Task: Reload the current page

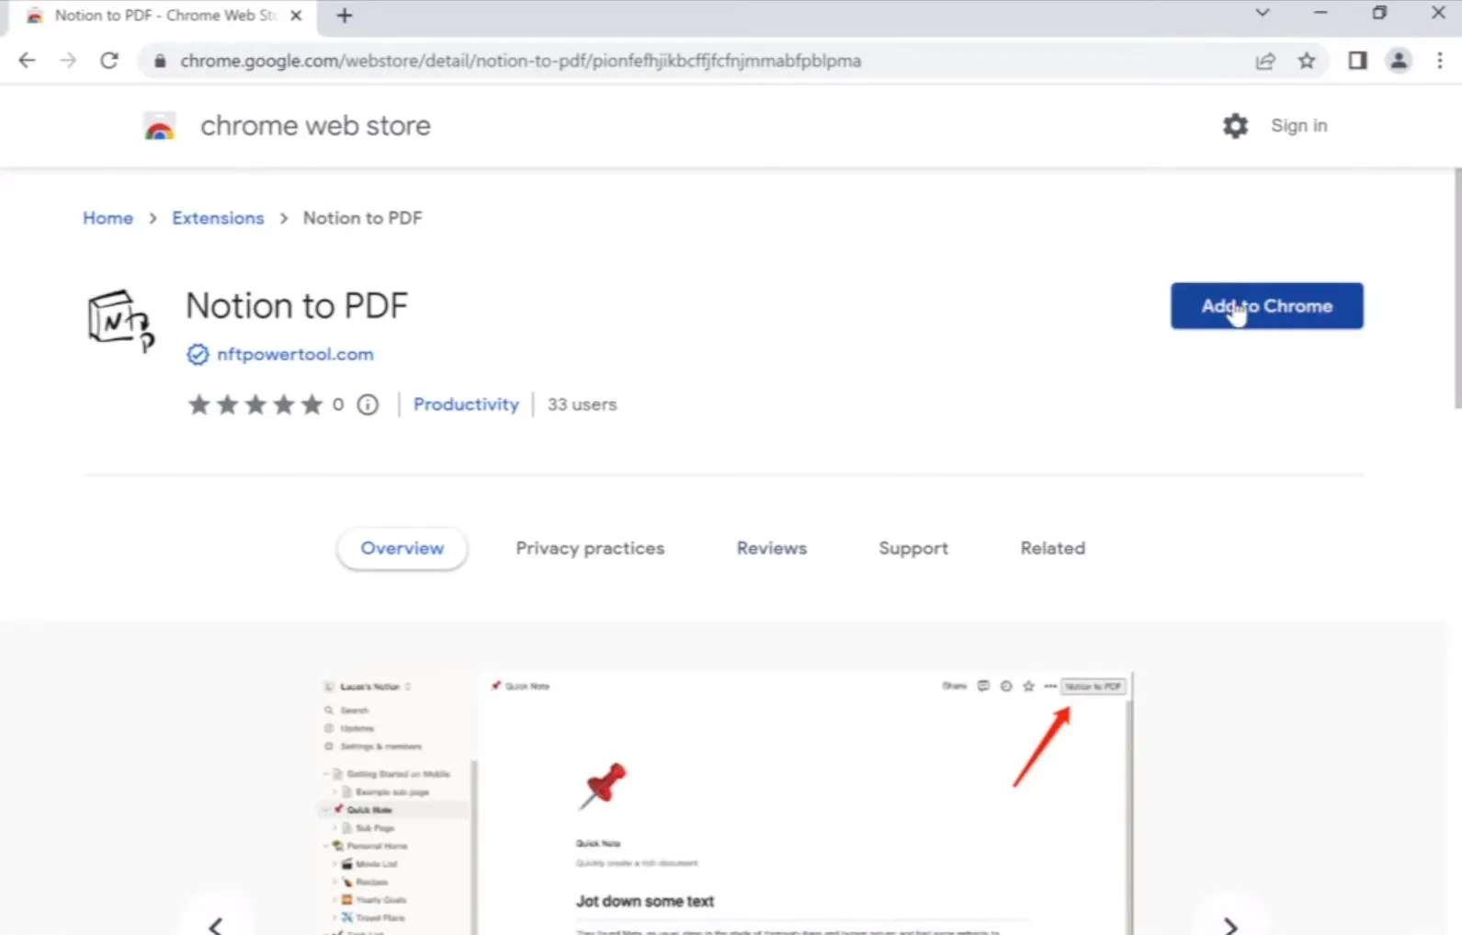Action: click(109, 61)
